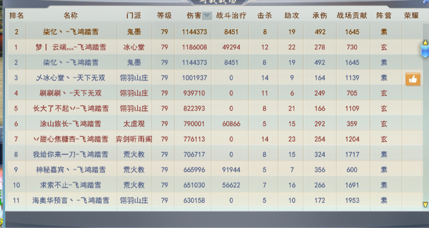429x228 pixels.
Task: Select player 㐅冰心堂丶-天下无双 row
Action: point(216,78)
